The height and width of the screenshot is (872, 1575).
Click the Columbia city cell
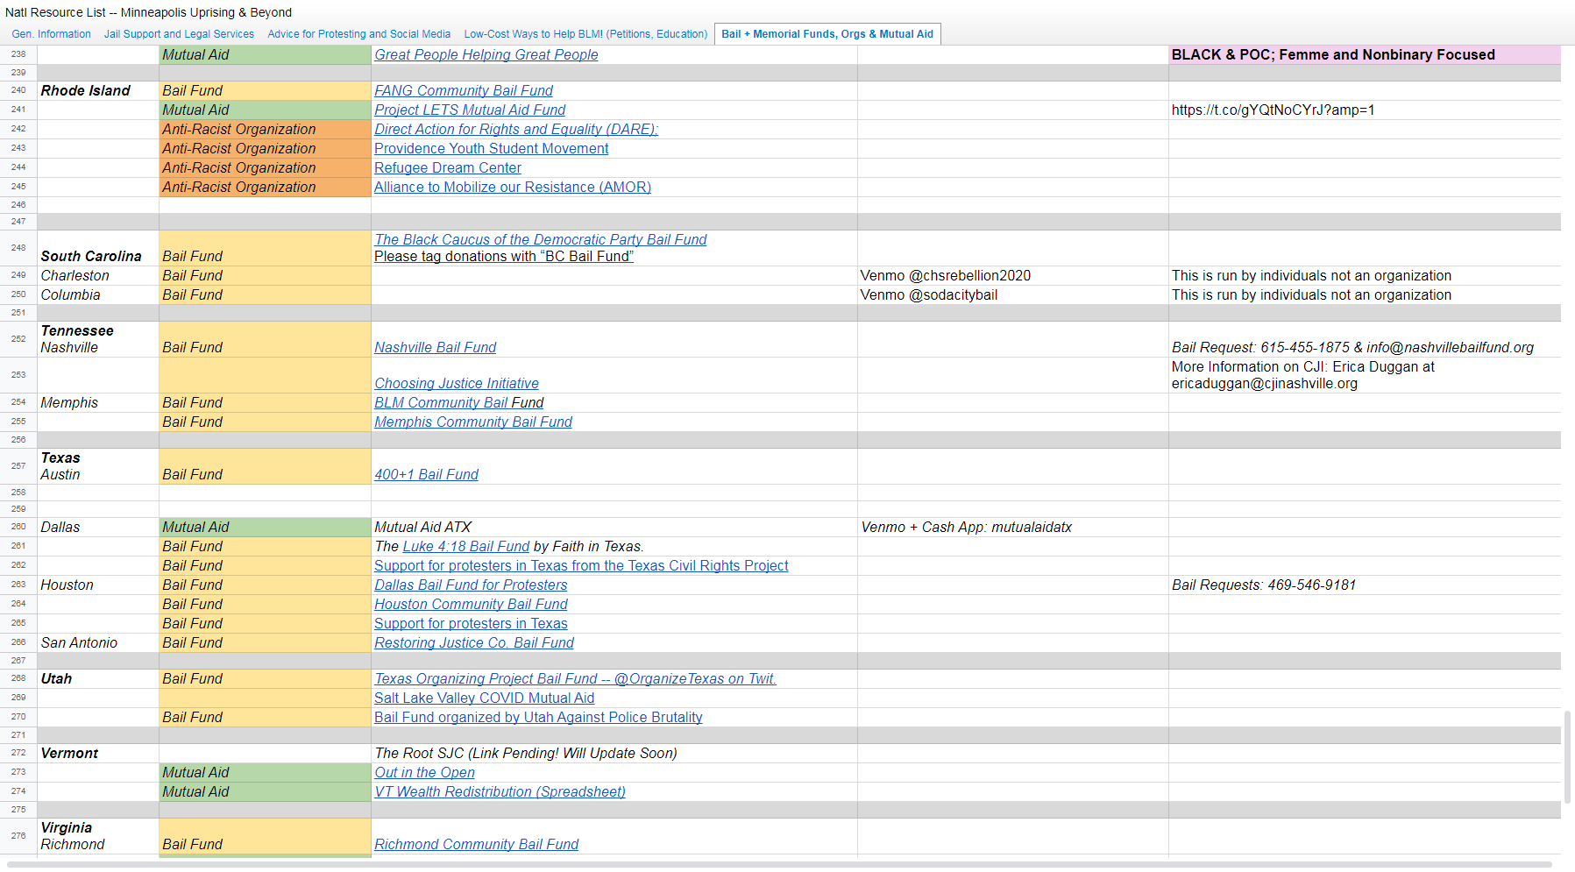[x=98, y=294]
